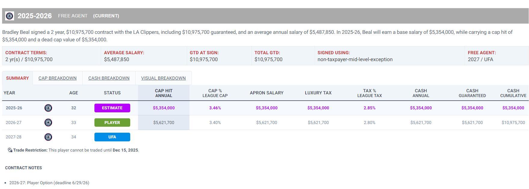Click the blue UFA status badge

pyautogui.click(x=112, y=137)
